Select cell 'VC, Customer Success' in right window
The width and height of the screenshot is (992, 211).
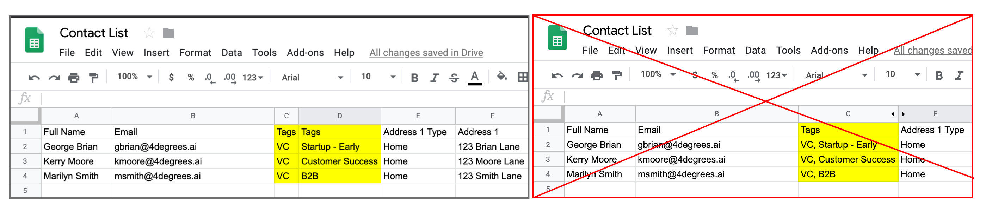tap(848, 159)
